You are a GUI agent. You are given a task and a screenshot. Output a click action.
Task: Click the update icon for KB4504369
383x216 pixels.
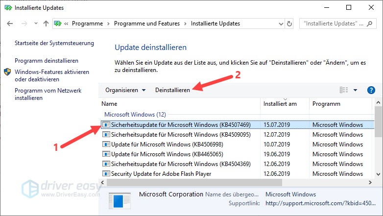click(106, 164)
